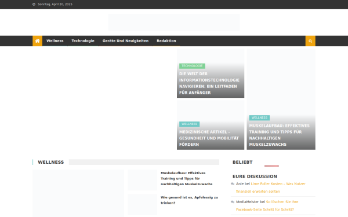
Task: Click Wellness tag above Muskelaufbau headline
Action: [x=259, y=118]
